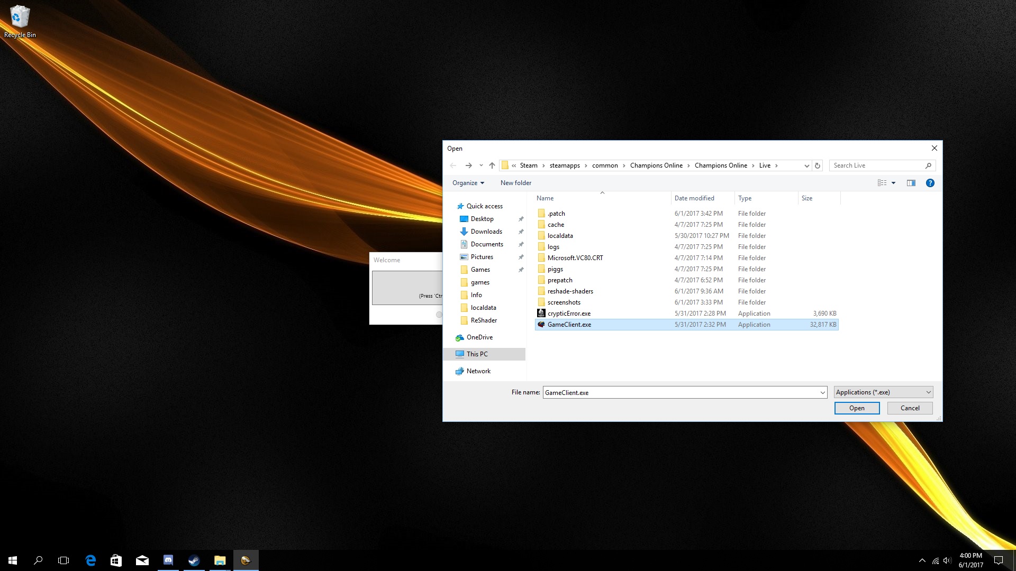Refresh the Live folder listing
This screenshot has width=1016, height=571.
[818, 165]
